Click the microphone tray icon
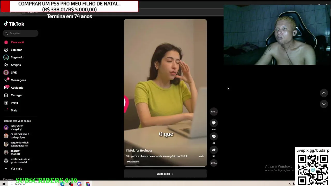Viewport: 331px width, 186px height. pos(294,184)
